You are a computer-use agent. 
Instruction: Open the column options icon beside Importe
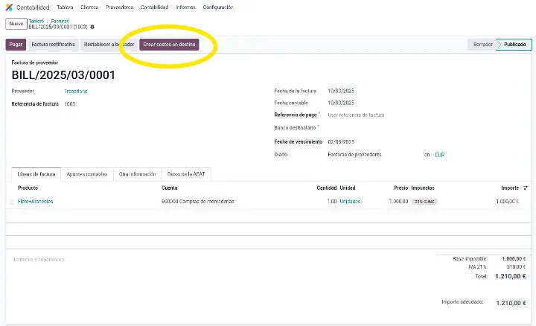[x=526, y=188]
